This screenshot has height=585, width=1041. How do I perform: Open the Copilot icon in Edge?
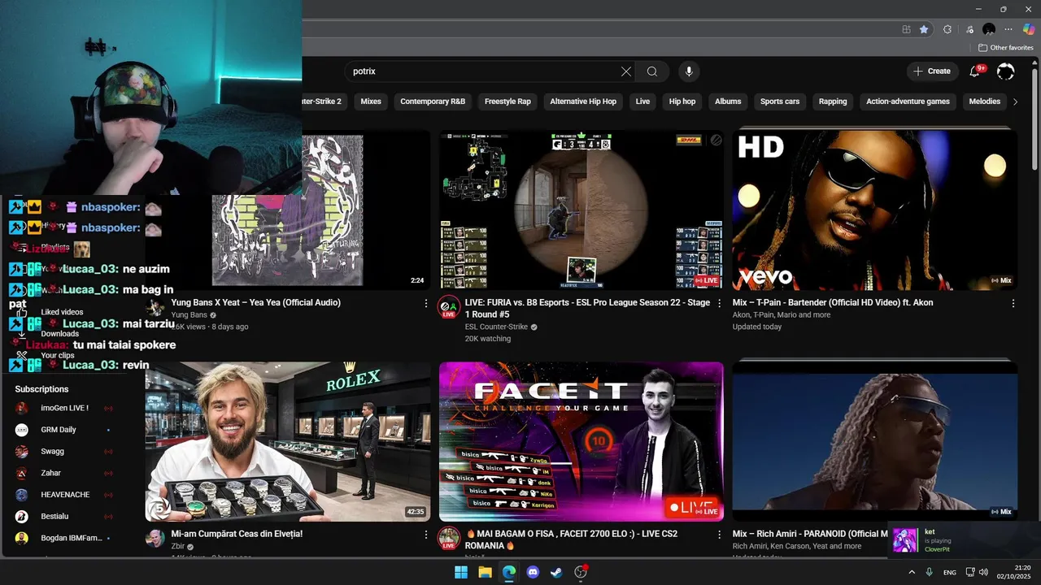1029,29
